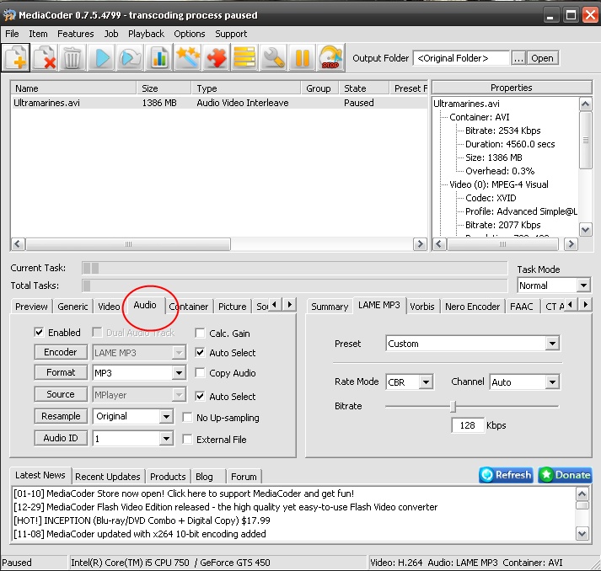
Task: Enable the Copy Audio checkbox
Action: click(200, 372)
